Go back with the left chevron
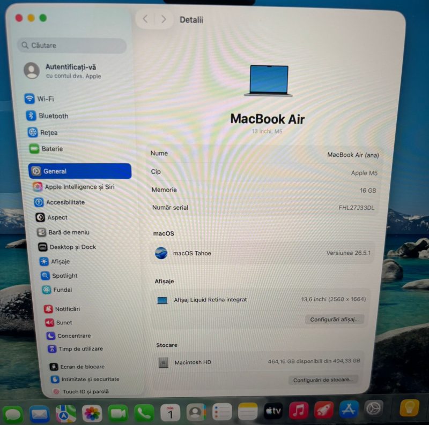This screenshot has height=425, width=429. 145,19
